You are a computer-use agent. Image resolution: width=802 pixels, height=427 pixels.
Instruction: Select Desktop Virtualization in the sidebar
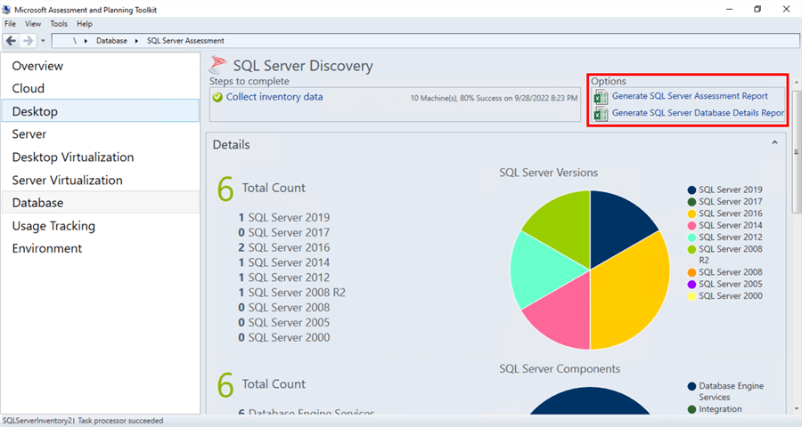click(x=100, y=157)
